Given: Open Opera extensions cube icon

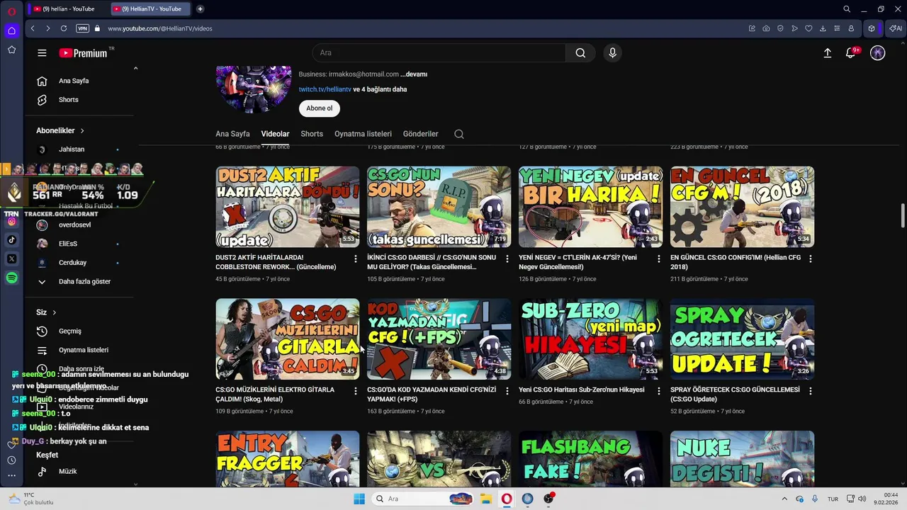Looking at the screenshot, I should point(872,28).
